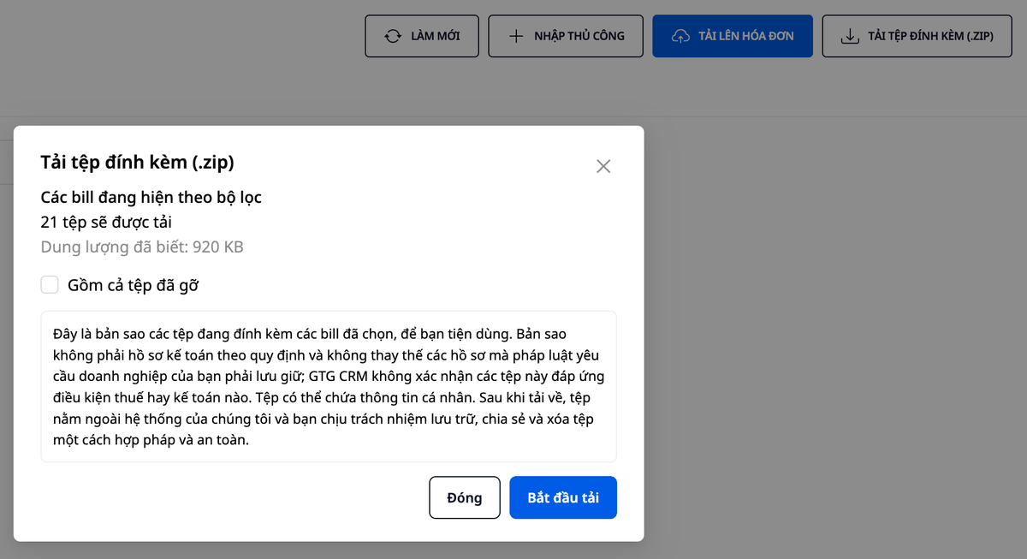Image resolution: width=1027 pixels, height=559 pixels.
Task: Click the refresh icon in LÀM MỚI
Action: pos(393,36)
